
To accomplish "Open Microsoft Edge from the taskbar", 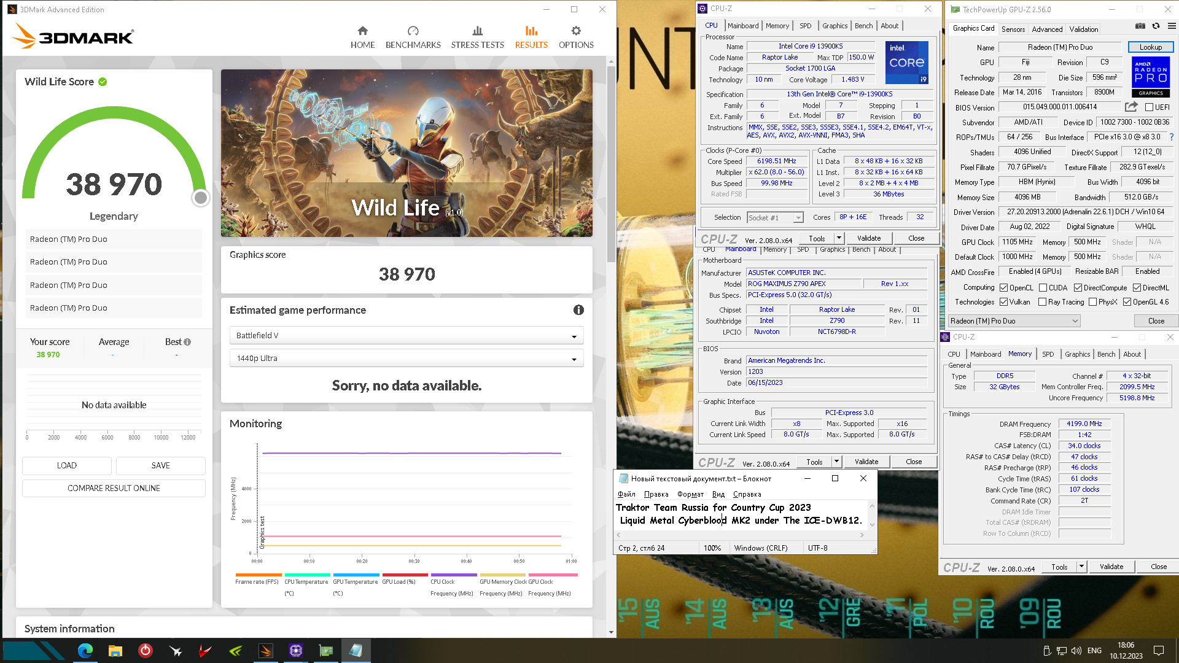I will pos(85,651).
